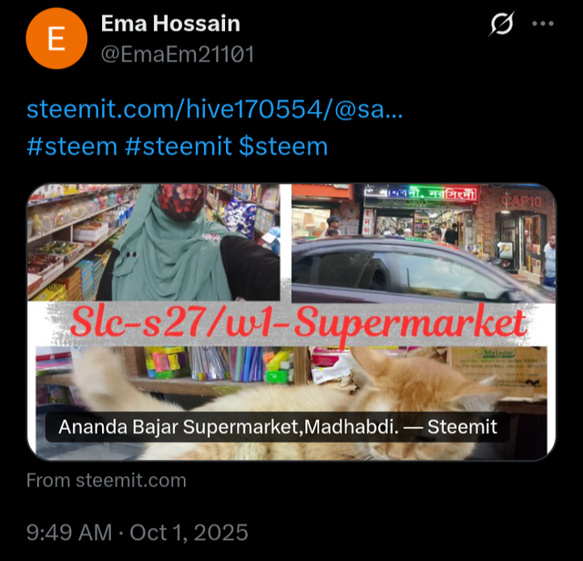Select the Oct 1, 2025 date

tap(189, 533)
